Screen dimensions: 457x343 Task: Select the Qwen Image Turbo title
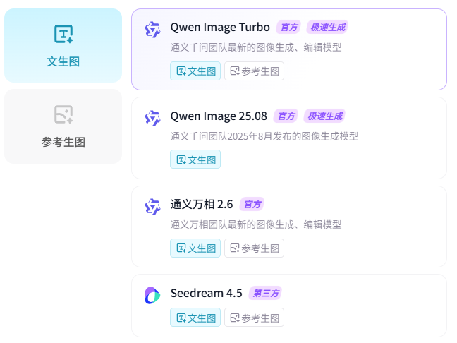(x=220, y=27)
